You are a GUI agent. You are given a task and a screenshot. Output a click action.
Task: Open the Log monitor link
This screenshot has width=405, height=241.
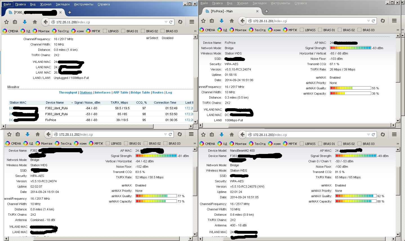pos(169,92)
